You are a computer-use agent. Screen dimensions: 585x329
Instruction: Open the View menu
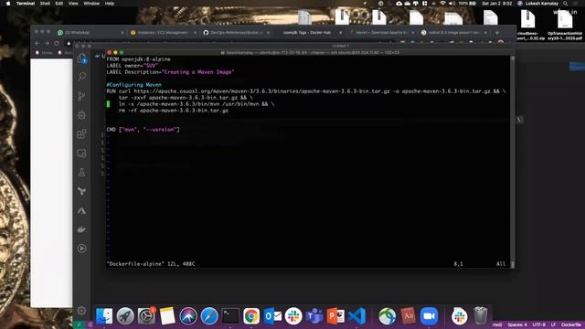point(73,4)
